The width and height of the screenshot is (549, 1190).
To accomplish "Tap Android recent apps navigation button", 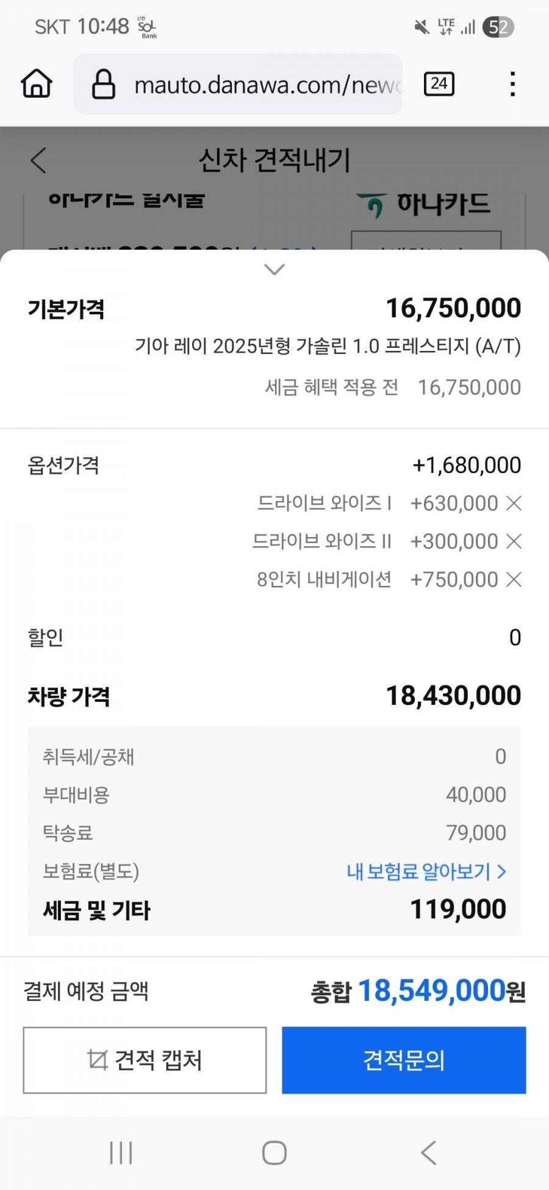I will pyautogui.click(x=121, y=1153).
